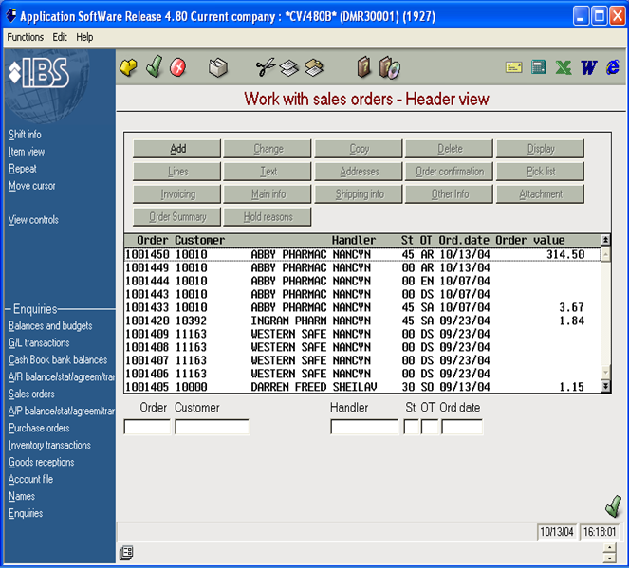
Task: Jump to top of order list scrollbar
Action: (605, 240)
